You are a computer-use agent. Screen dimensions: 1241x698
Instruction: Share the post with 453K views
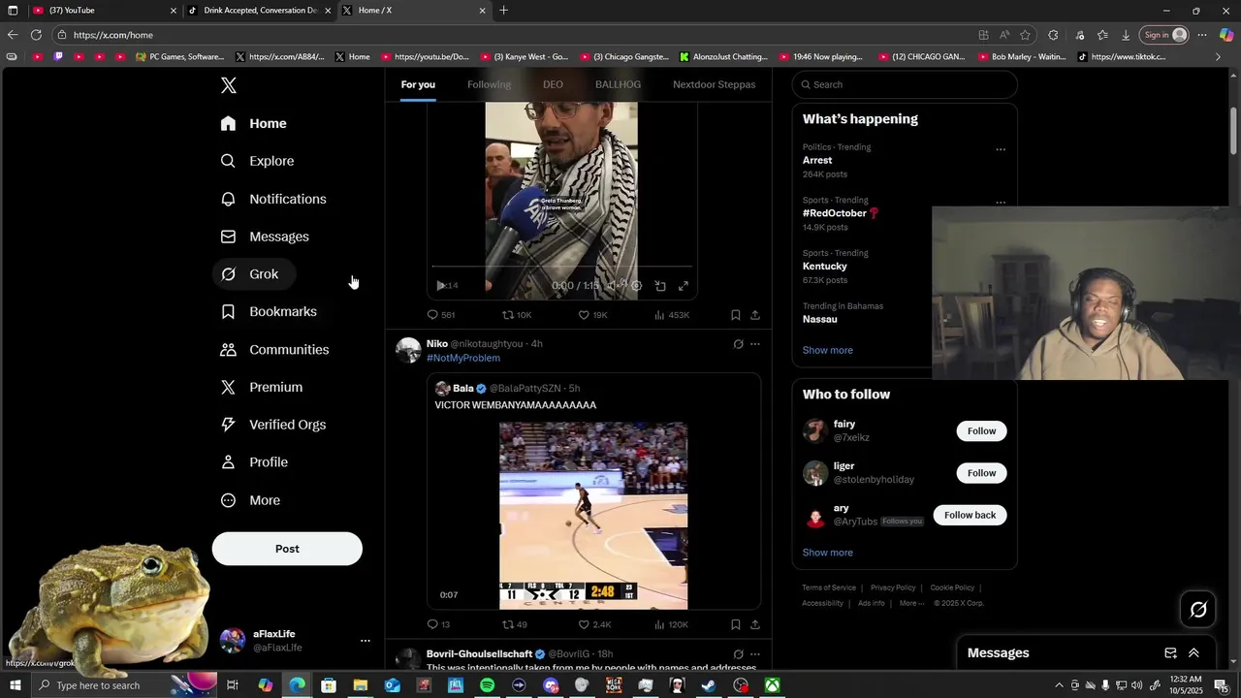click(x=755, y=315)
